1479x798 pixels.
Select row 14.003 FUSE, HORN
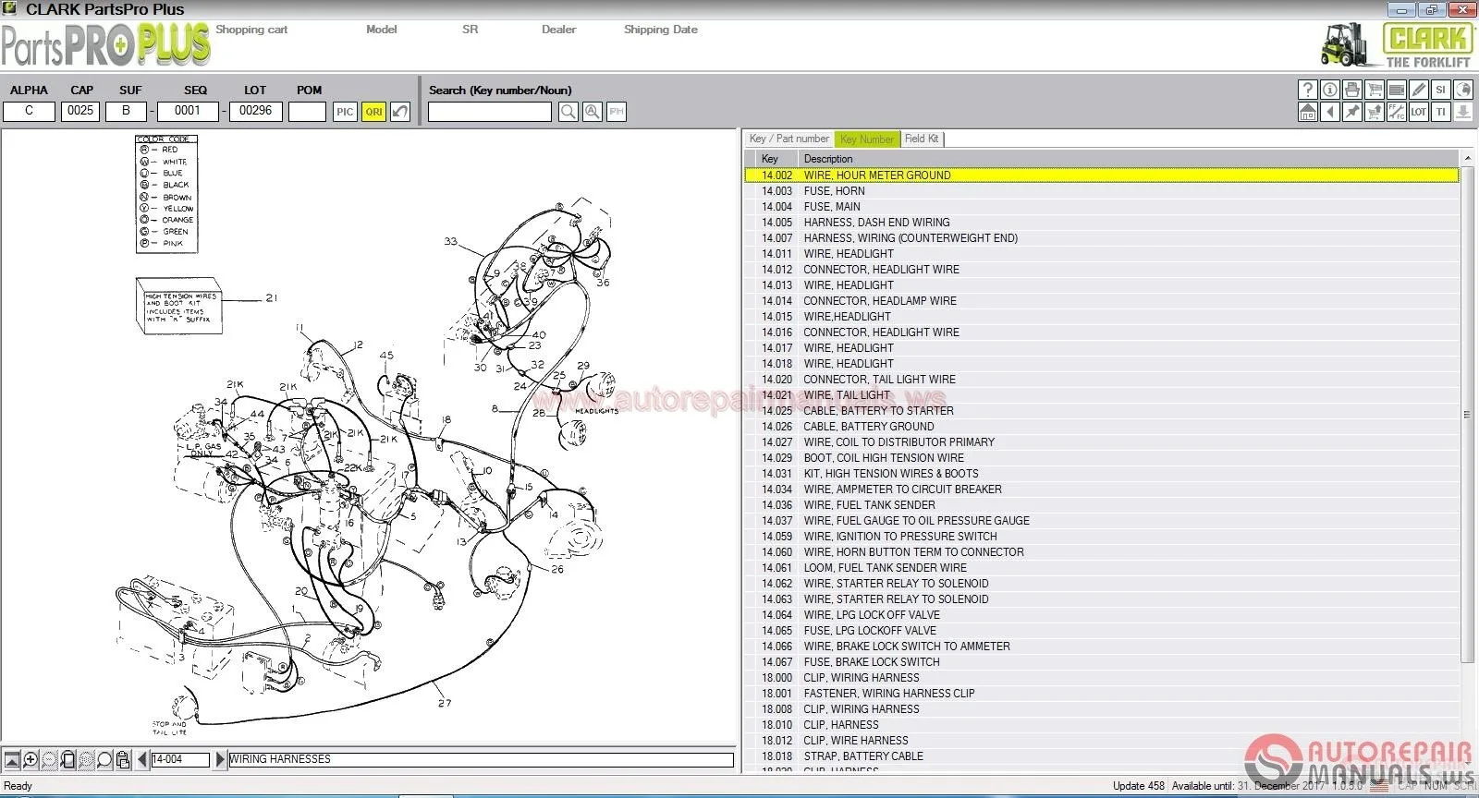pos(1102,191)
